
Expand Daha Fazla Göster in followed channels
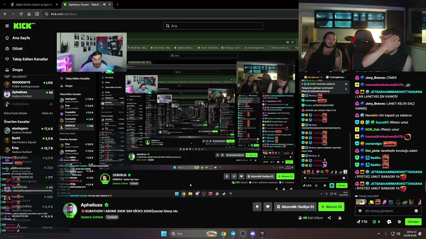pos(16,113)
